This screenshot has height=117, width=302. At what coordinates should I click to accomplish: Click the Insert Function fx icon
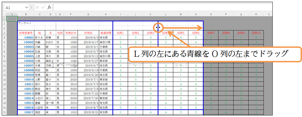pos(49,7)
